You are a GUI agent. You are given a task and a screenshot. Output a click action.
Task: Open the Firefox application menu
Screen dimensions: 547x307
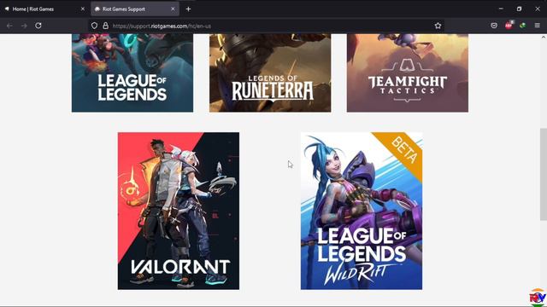(x=538, y=26)
